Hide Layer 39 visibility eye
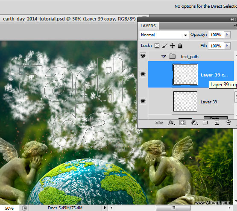This screenshot has width=237, height=211. pos(143,101)
